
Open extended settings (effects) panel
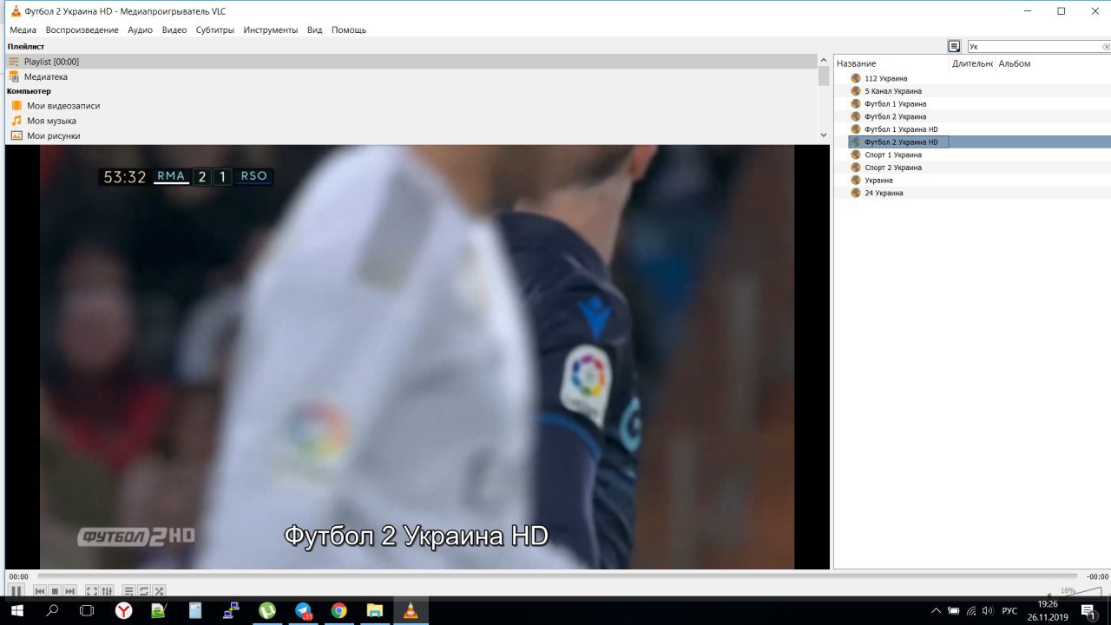(x=107, y=591)
